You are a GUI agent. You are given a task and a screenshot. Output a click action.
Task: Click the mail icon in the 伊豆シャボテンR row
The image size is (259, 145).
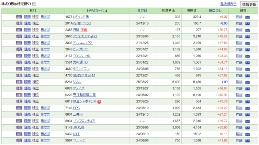[247, 102]
